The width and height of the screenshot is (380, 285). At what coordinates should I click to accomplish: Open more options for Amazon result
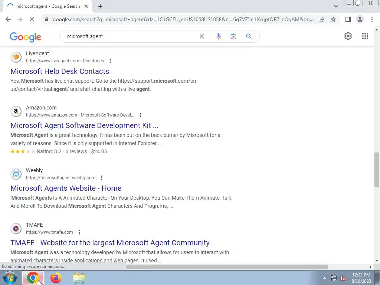[x=141, y=115]
